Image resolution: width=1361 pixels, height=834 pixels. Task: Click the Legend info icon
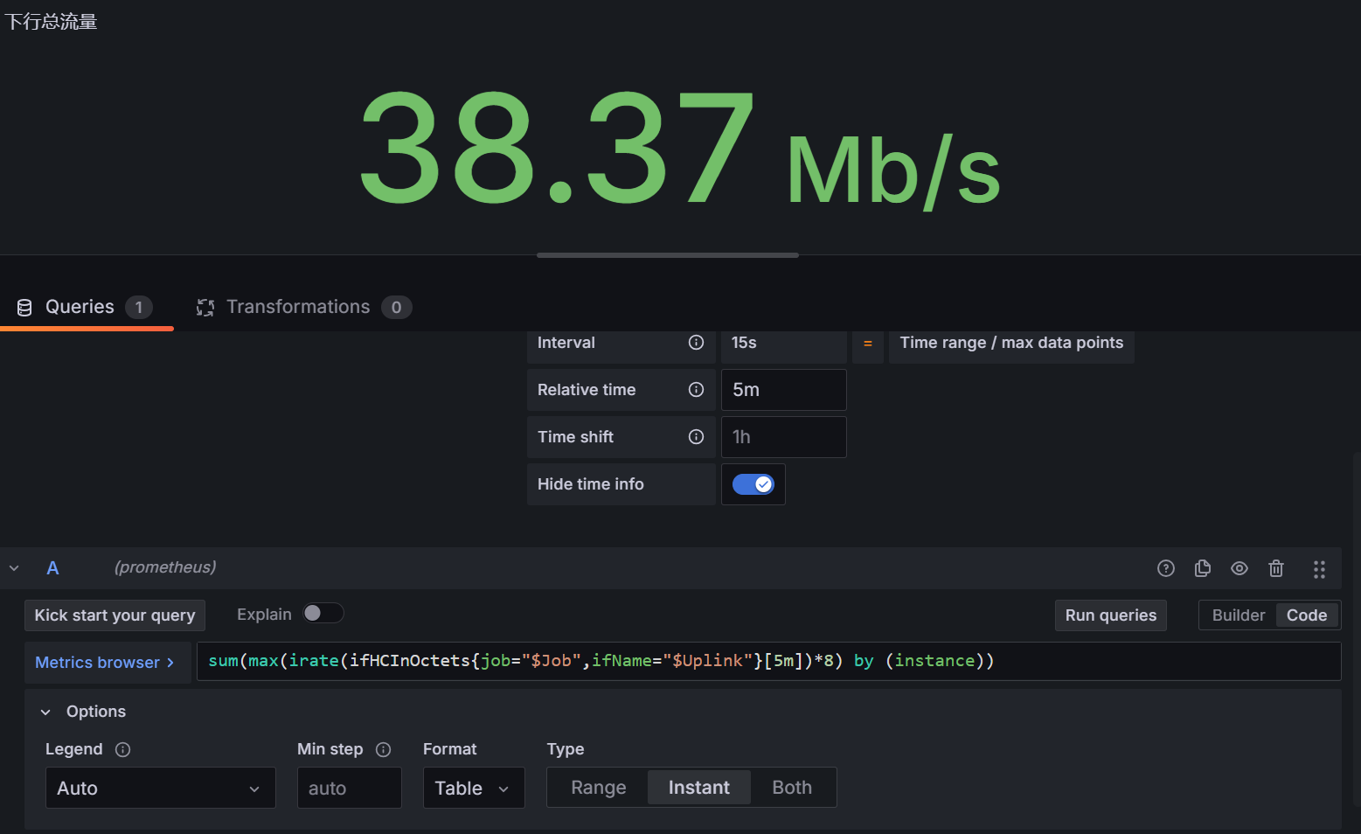123,749
